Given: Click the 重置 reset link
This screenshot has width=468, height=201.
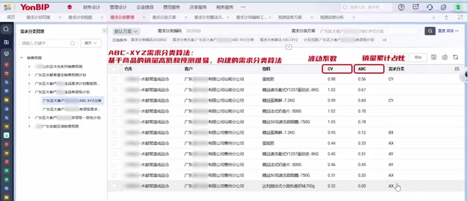Looking at the screenshot, I should click(441, 31).
